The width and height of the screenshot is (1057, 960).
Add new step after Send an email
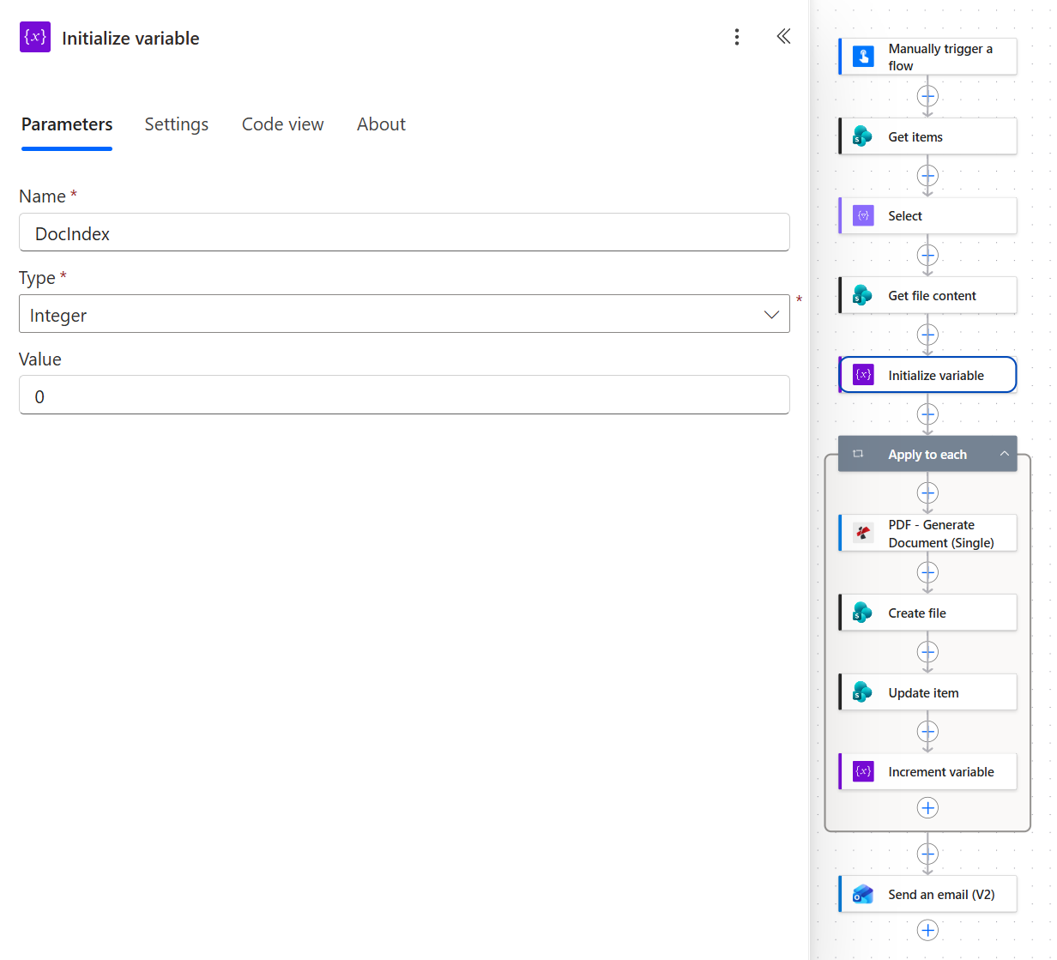[x=927, y=930]
